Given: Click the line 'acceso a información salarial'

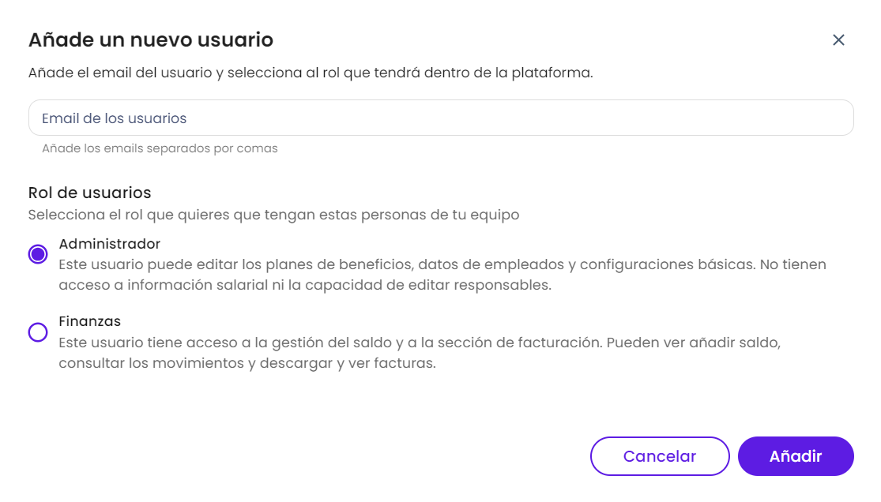Looking at the screenshot, I should tap(304, 285).
